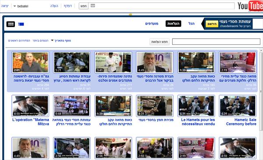Open the גמ"ח עגבניות video title link

click(x=31, y=78)
